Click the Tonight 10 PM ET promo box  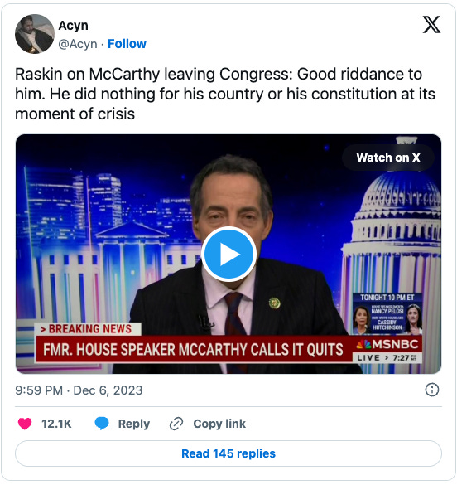pyautogui.click(x=387, y=313)
